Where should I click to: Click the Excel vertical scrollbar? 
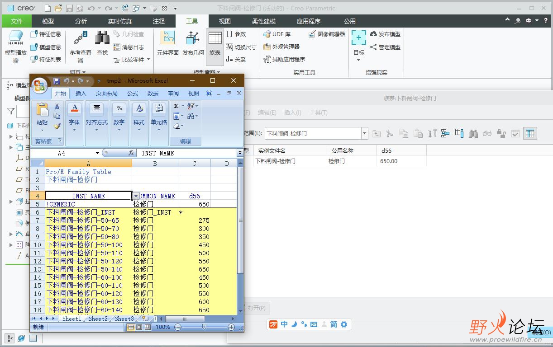click(x=241, y=221)
